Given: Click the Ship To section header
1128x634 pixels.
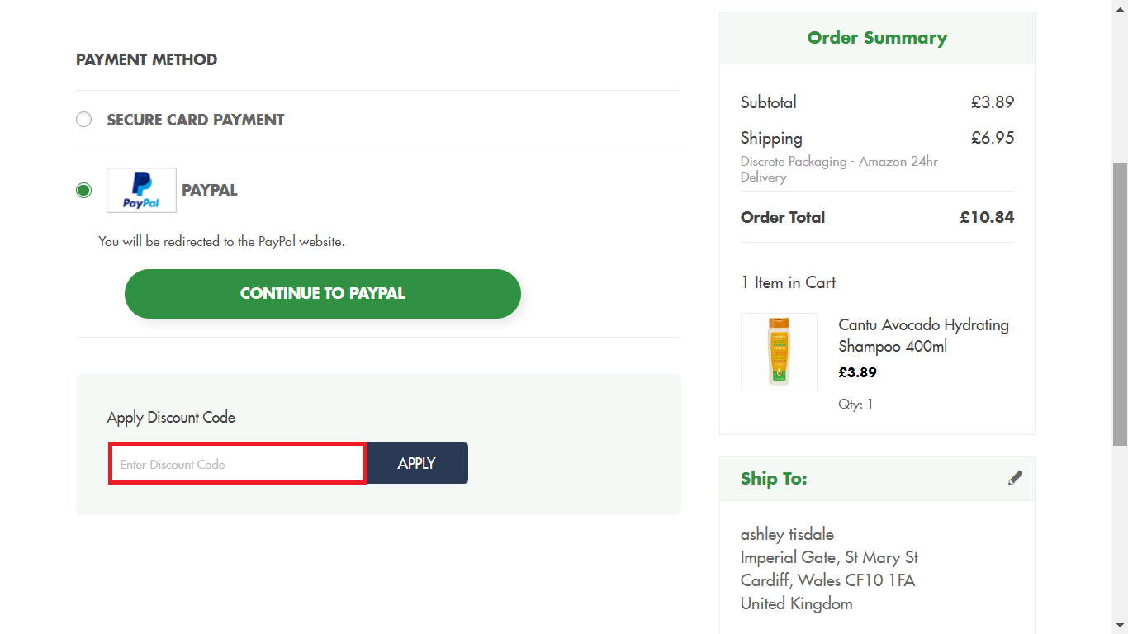Looking at the screenshot, I should [774, 477].
